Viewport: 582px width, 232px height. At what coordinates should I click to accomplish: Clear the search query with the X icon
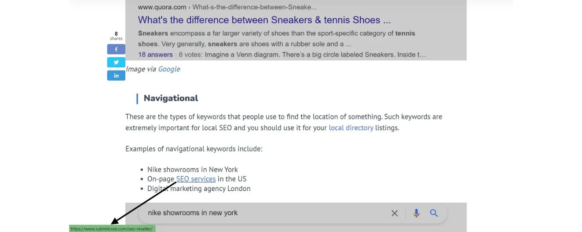[394, 213]
